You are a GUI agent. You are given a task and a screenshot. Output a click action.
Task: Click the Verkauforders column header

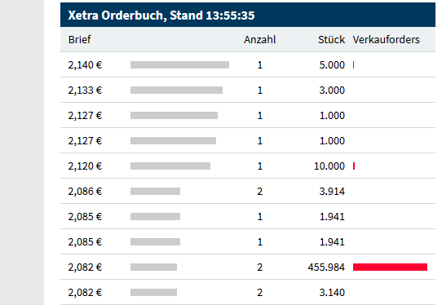(386, 39)
